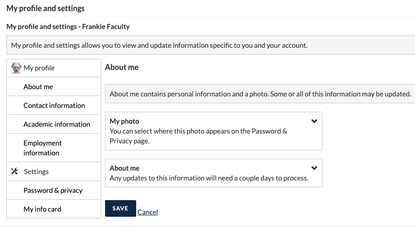
Task: Click the My profile sidebar heading
Action: 39,68
